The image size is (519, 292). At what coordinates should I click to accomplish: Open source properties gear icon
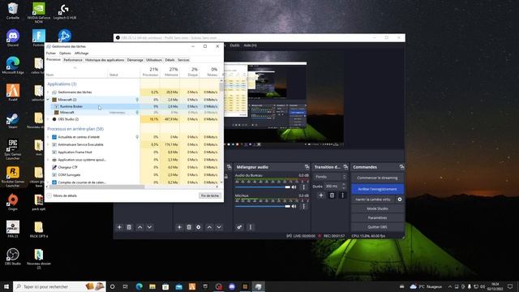(199, 227)
